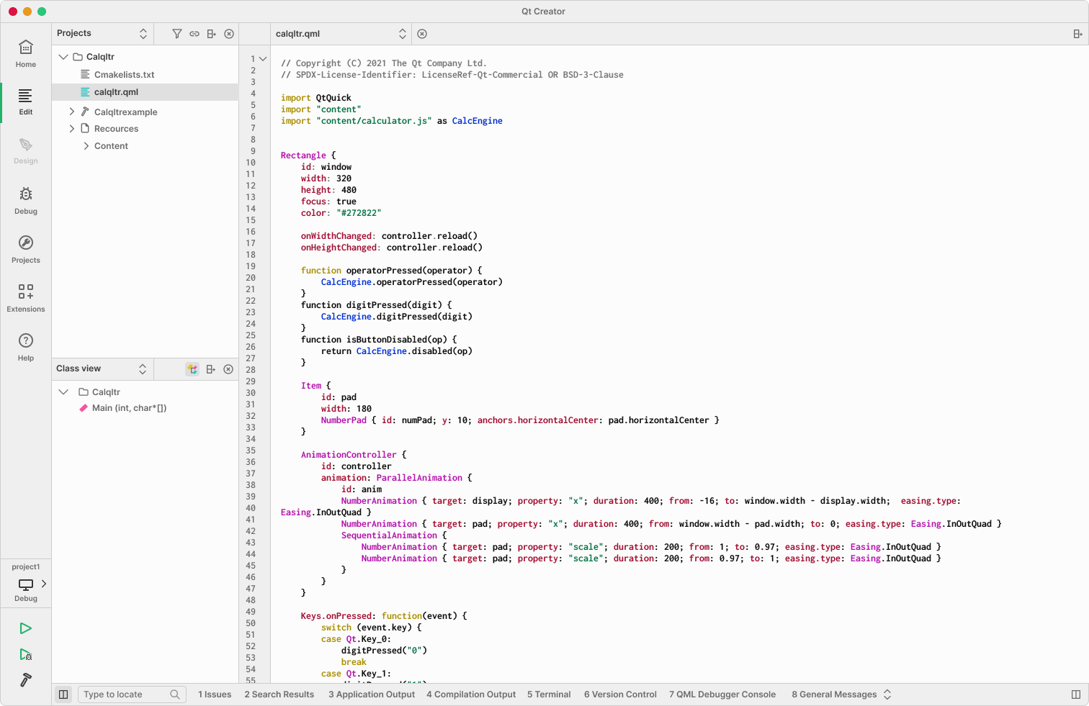Viewport: 1089px width, 706px height.
Task: Open the Help mode
Action: (x=26, y=347)
